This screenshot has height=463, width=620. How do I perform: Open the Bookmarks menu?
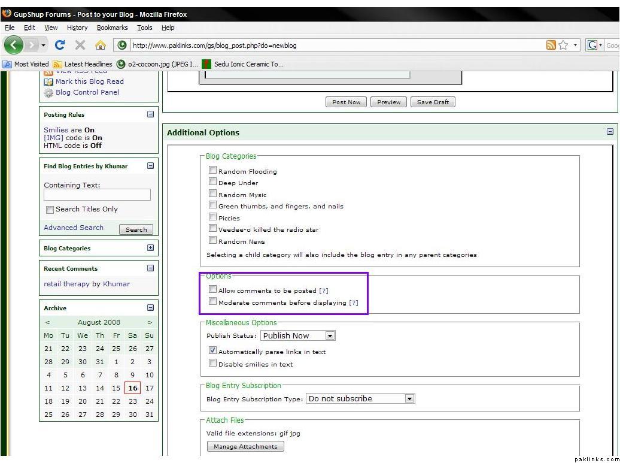[x=112, y=28]
